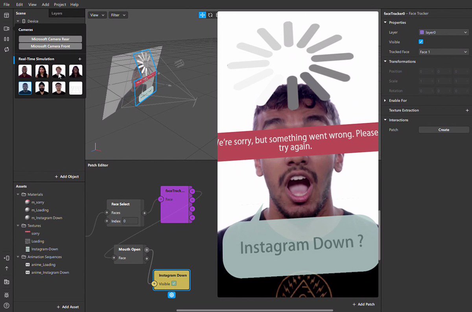Click the Create button next to Patch
Viewport: 472px width, 312px height.
[444, 130]
